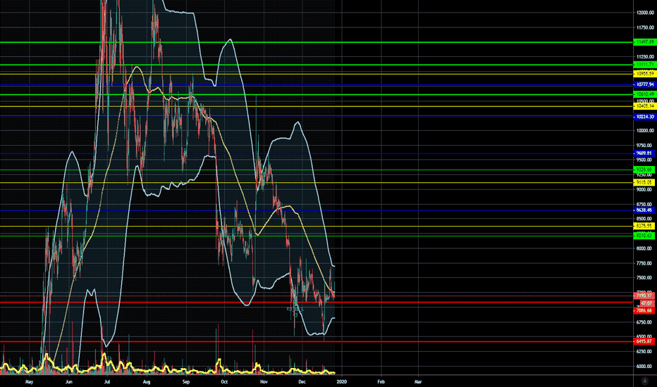Viewport: 657px width, 387px height.
Task: Click the Mar label on time axis
Action: [x=418, y=381]
